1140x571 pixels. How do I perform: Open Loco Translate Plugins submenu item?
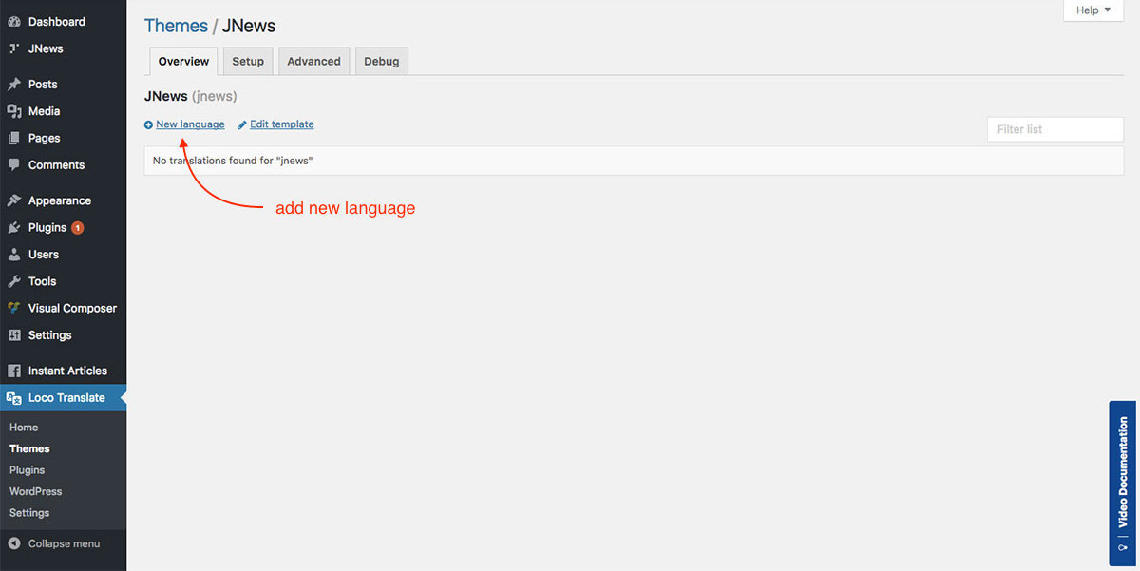(28, 470)
